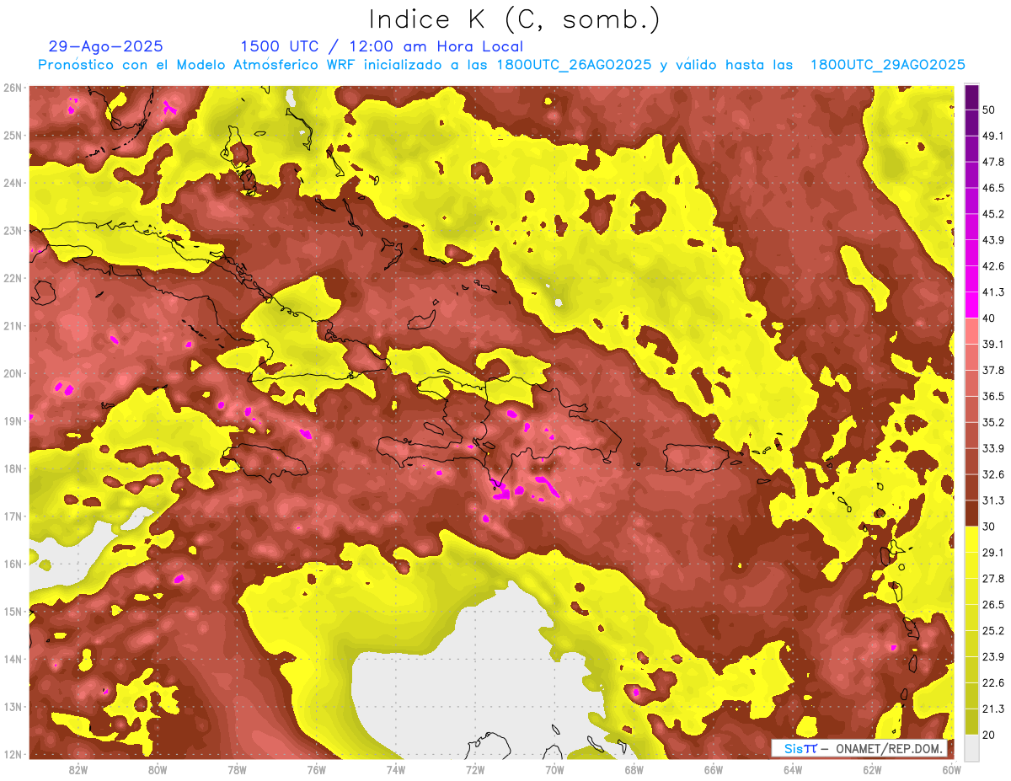Click the colorbar value "40"
1011x781 pixels.
click(990, 318)
